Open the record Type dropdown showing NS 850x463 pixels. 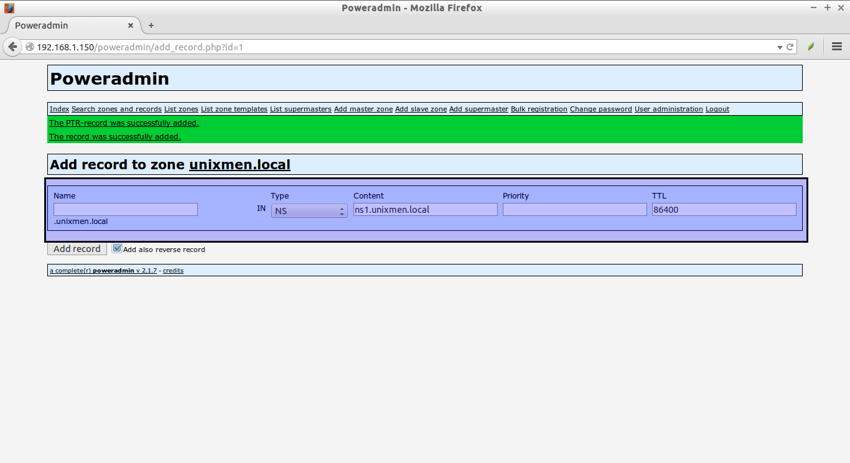(x=309, y=211)
